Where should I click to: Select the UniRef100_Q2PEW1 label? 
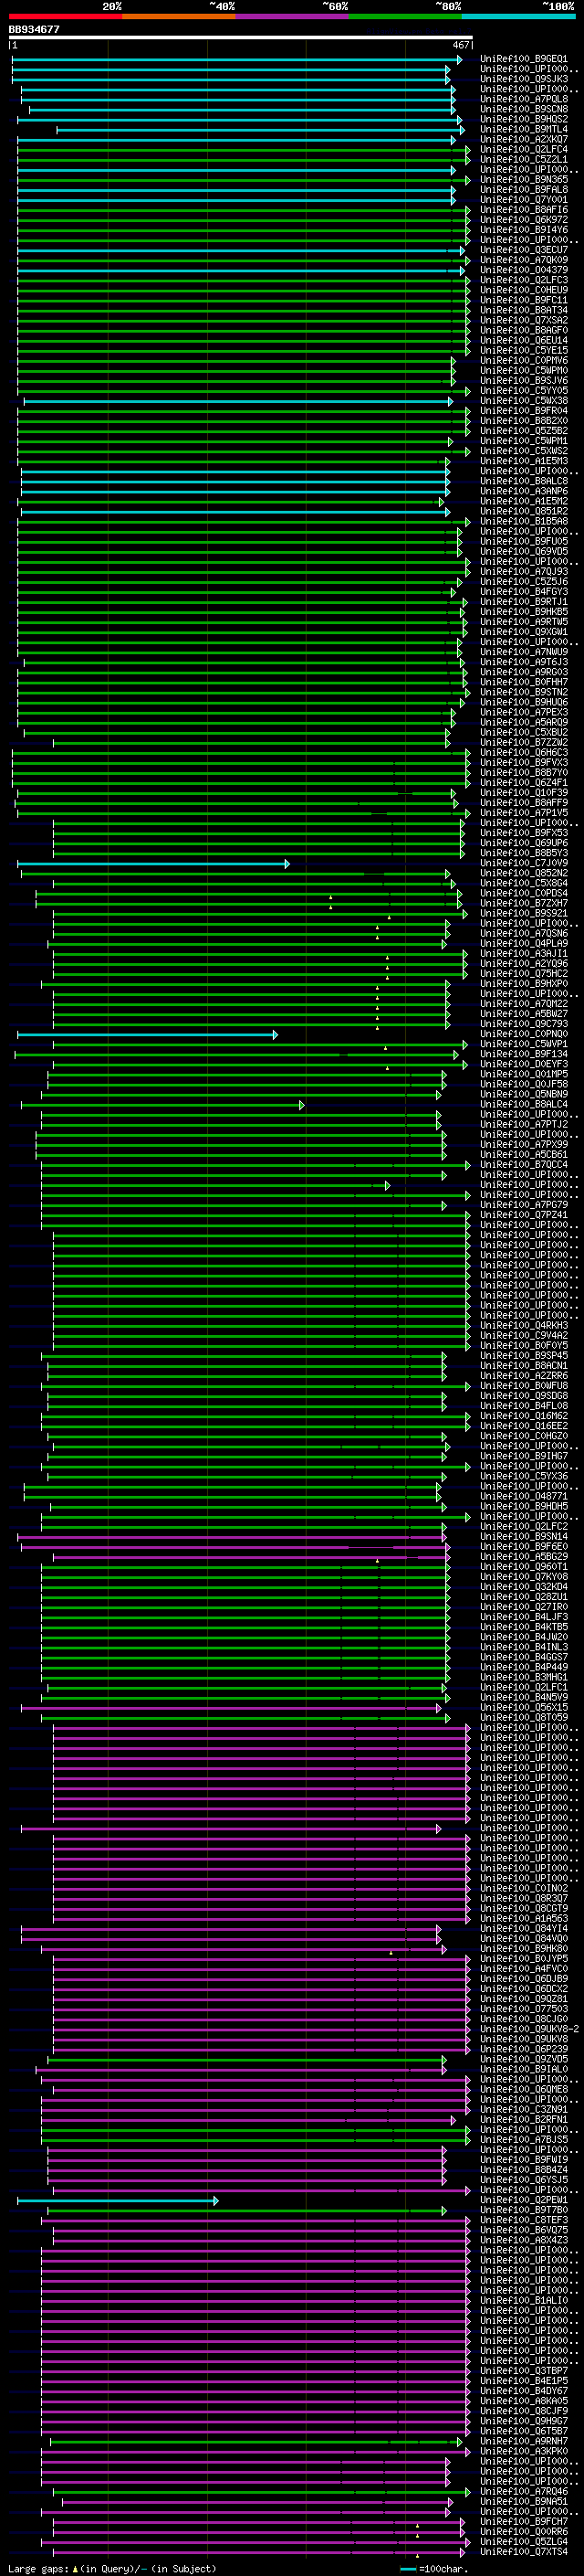coord(524,2200)
